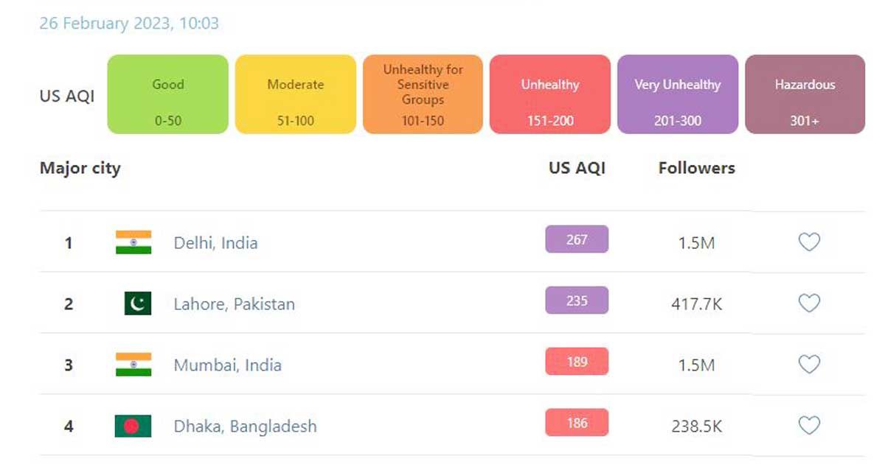Image resolution: width=885 pixels, height=464 pixels.
Task: Click the India flag next to Mumbai
Action: pos(133,365)
